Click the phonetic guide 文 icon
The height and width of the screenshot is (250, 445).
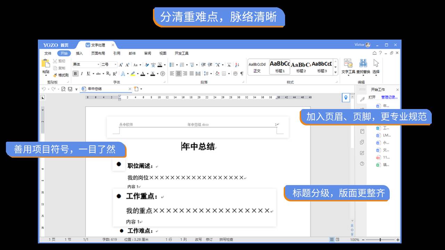pyautogui.click(x=153, y=65)
